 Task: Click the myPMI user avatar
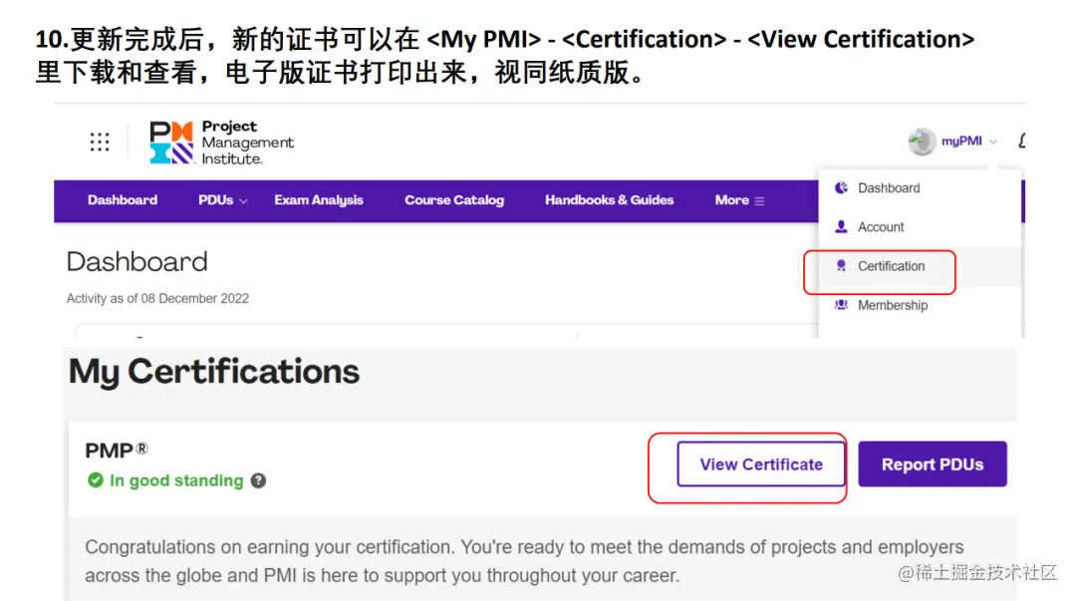[x=922, y=142]
